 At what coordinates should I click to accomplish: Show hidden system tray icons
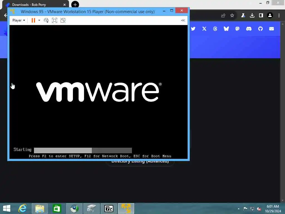pyautogui.click(x=239, y=208)
